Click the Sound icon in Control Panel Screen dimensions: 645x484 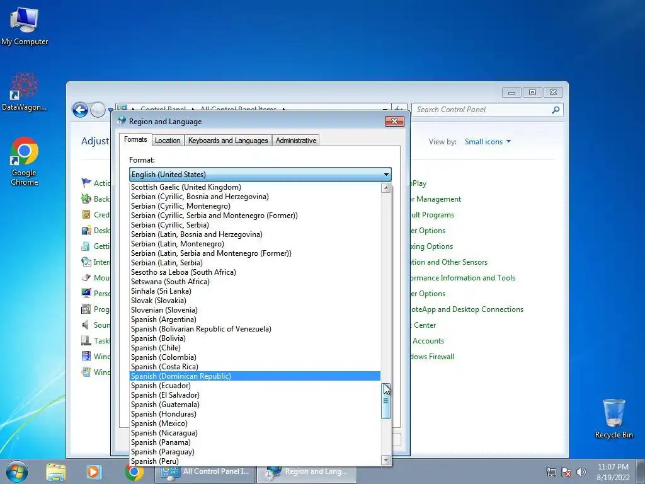click(86, 325)
